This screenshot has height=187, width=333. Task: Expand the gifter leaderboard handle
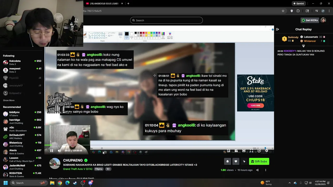(303, 46)
